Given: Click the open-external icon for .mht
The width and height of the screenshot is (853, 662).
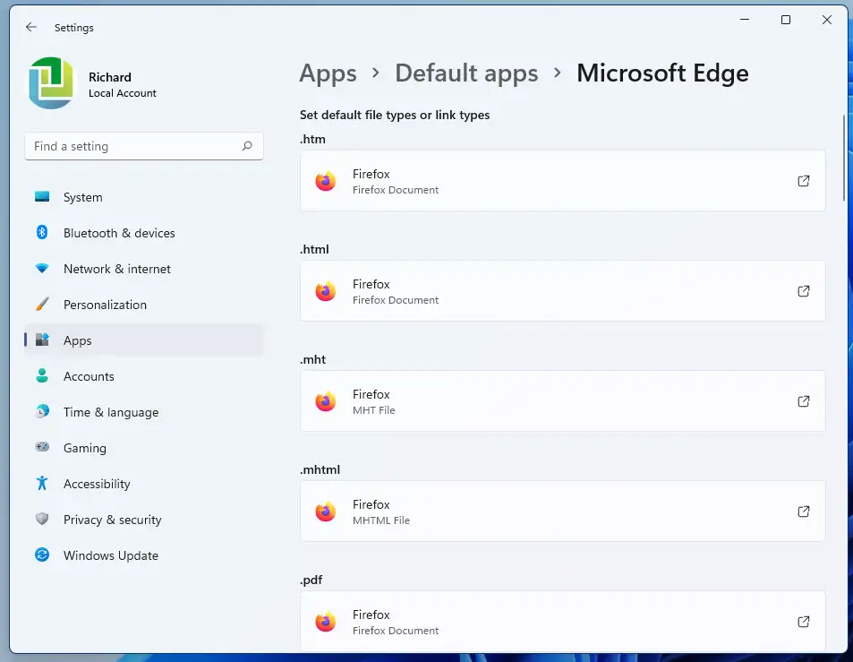Looking at the screenshot, I should (x=804, y=401).
